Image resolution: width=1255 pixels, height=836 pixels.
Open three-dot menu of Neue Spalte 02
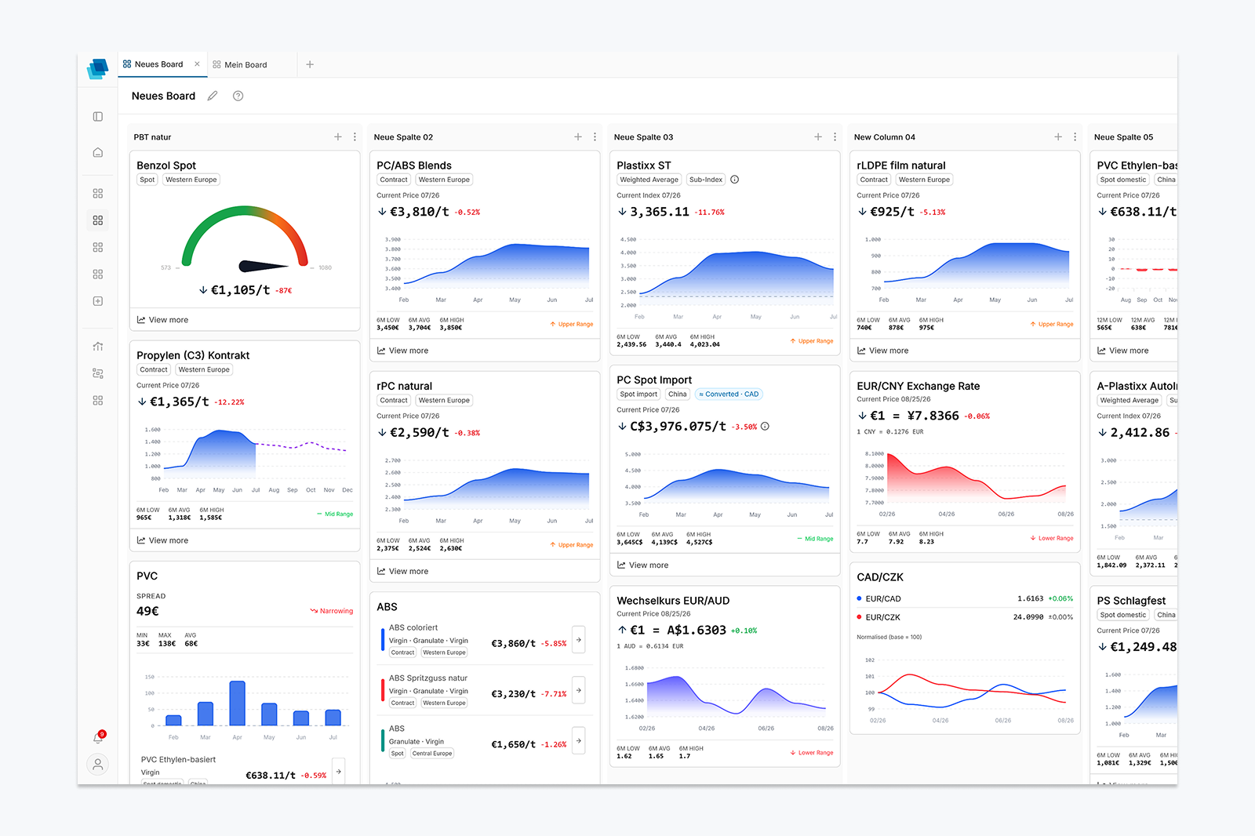click(595, 136)
